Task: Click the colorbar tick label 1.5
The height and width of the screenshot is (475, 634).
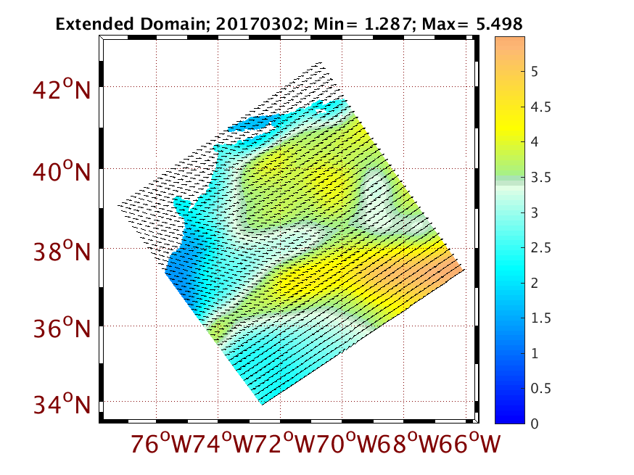Action: [540, 318]
